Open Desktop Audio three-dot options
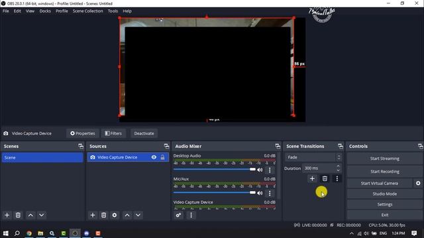Viewport: 424px width, 238px height. point(270,170)
